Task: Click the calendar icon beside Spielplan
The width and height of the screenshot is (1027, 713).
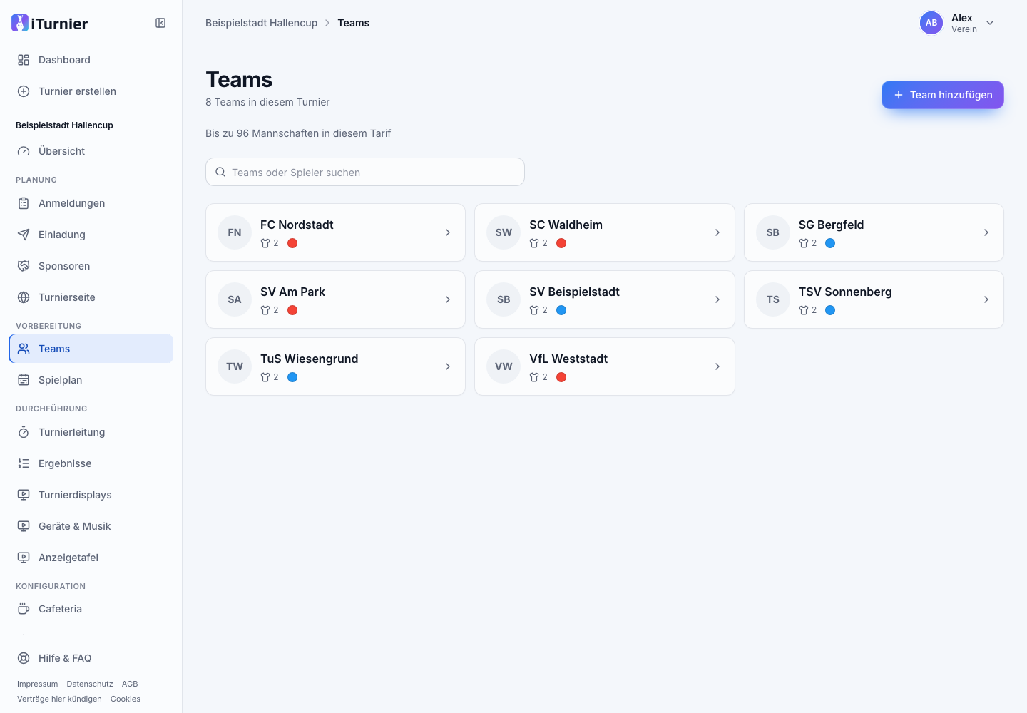Action: [24, 380]
